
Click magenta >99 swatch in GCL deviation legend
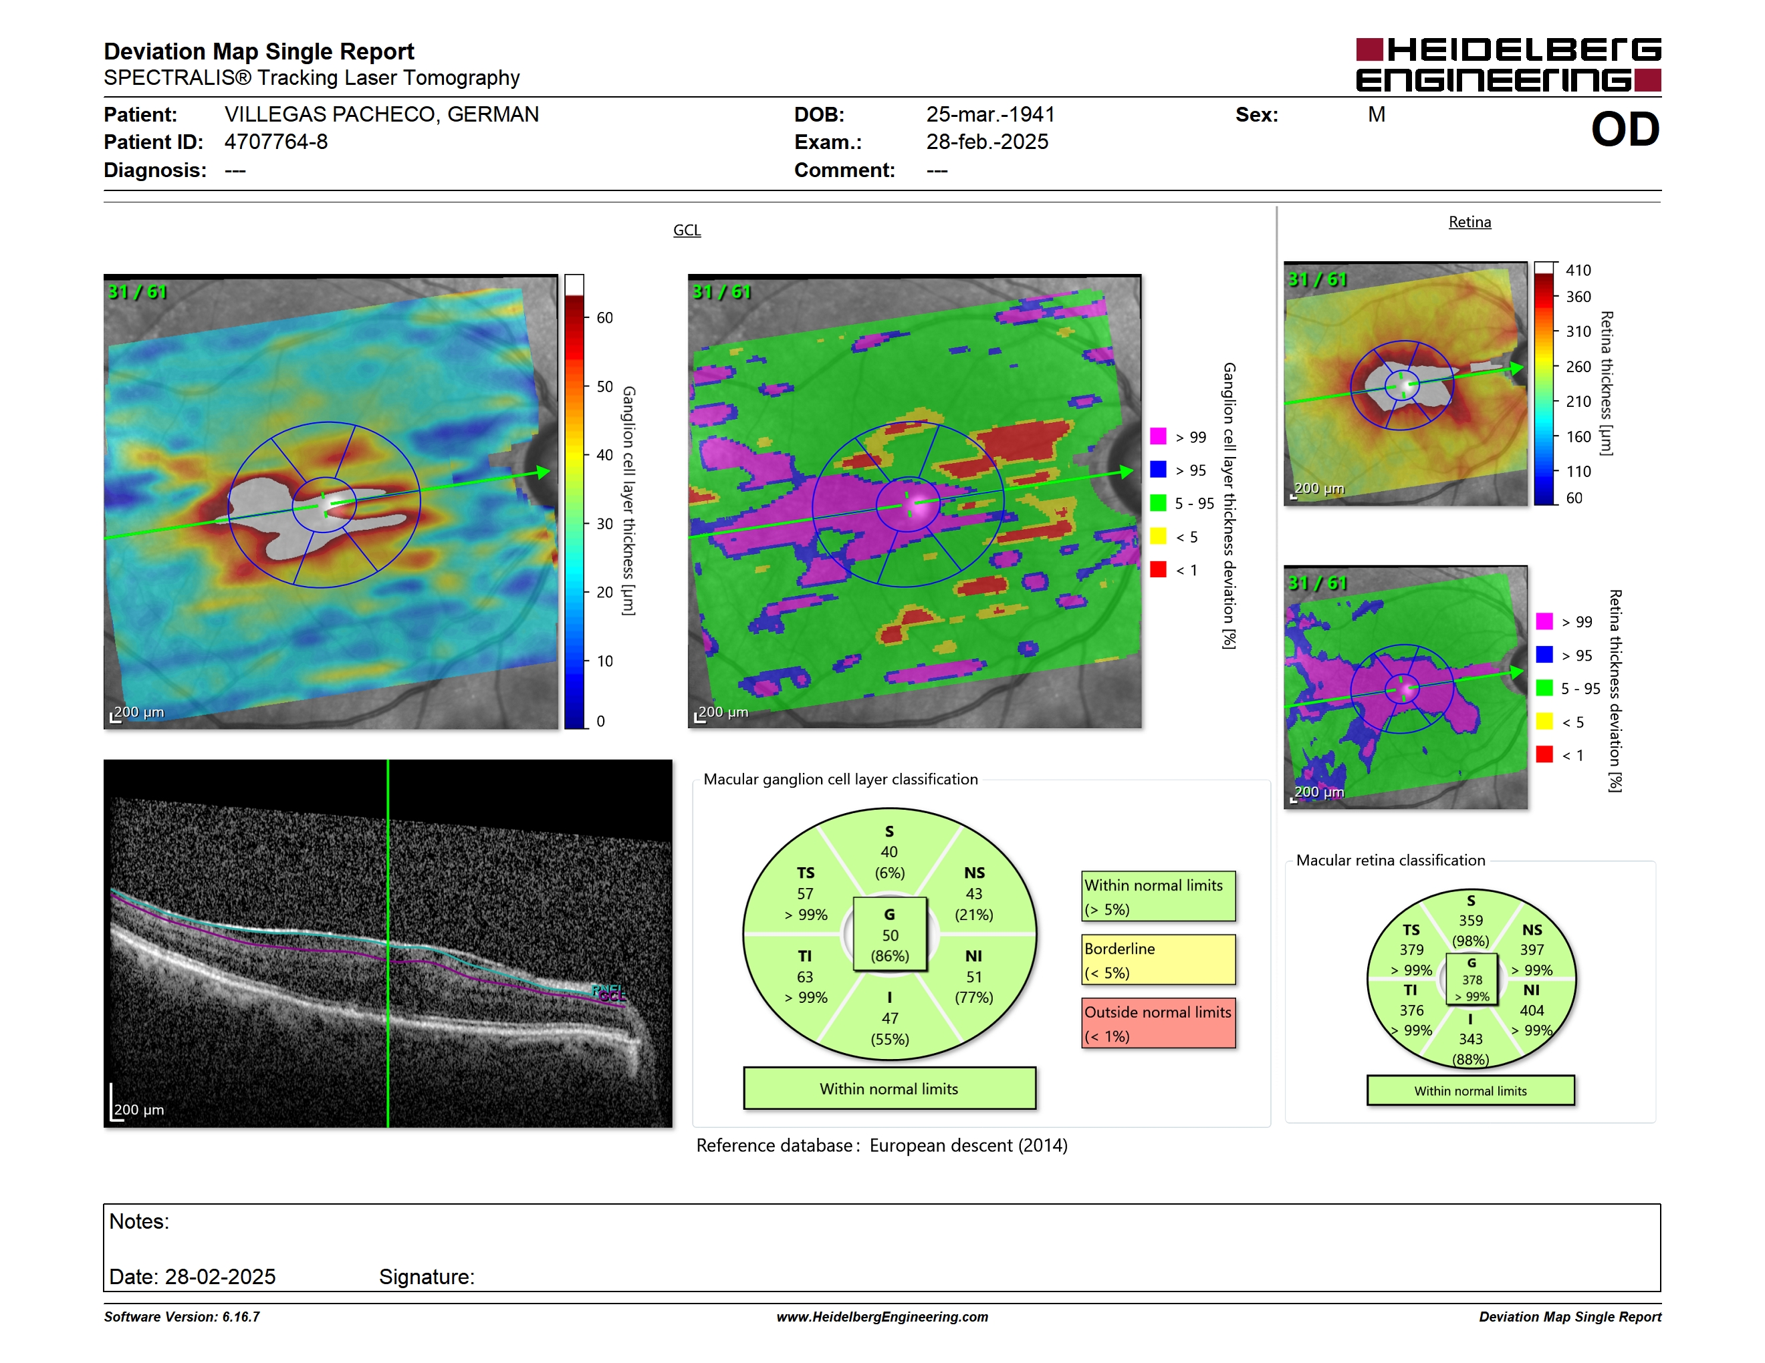(x=1158, y=436)
